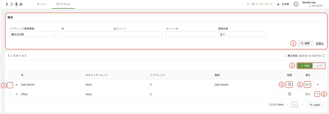This screenshot has width=329, height=114.
Task: Switch to the サーバー tab
Action: click(x=42, y=4)
